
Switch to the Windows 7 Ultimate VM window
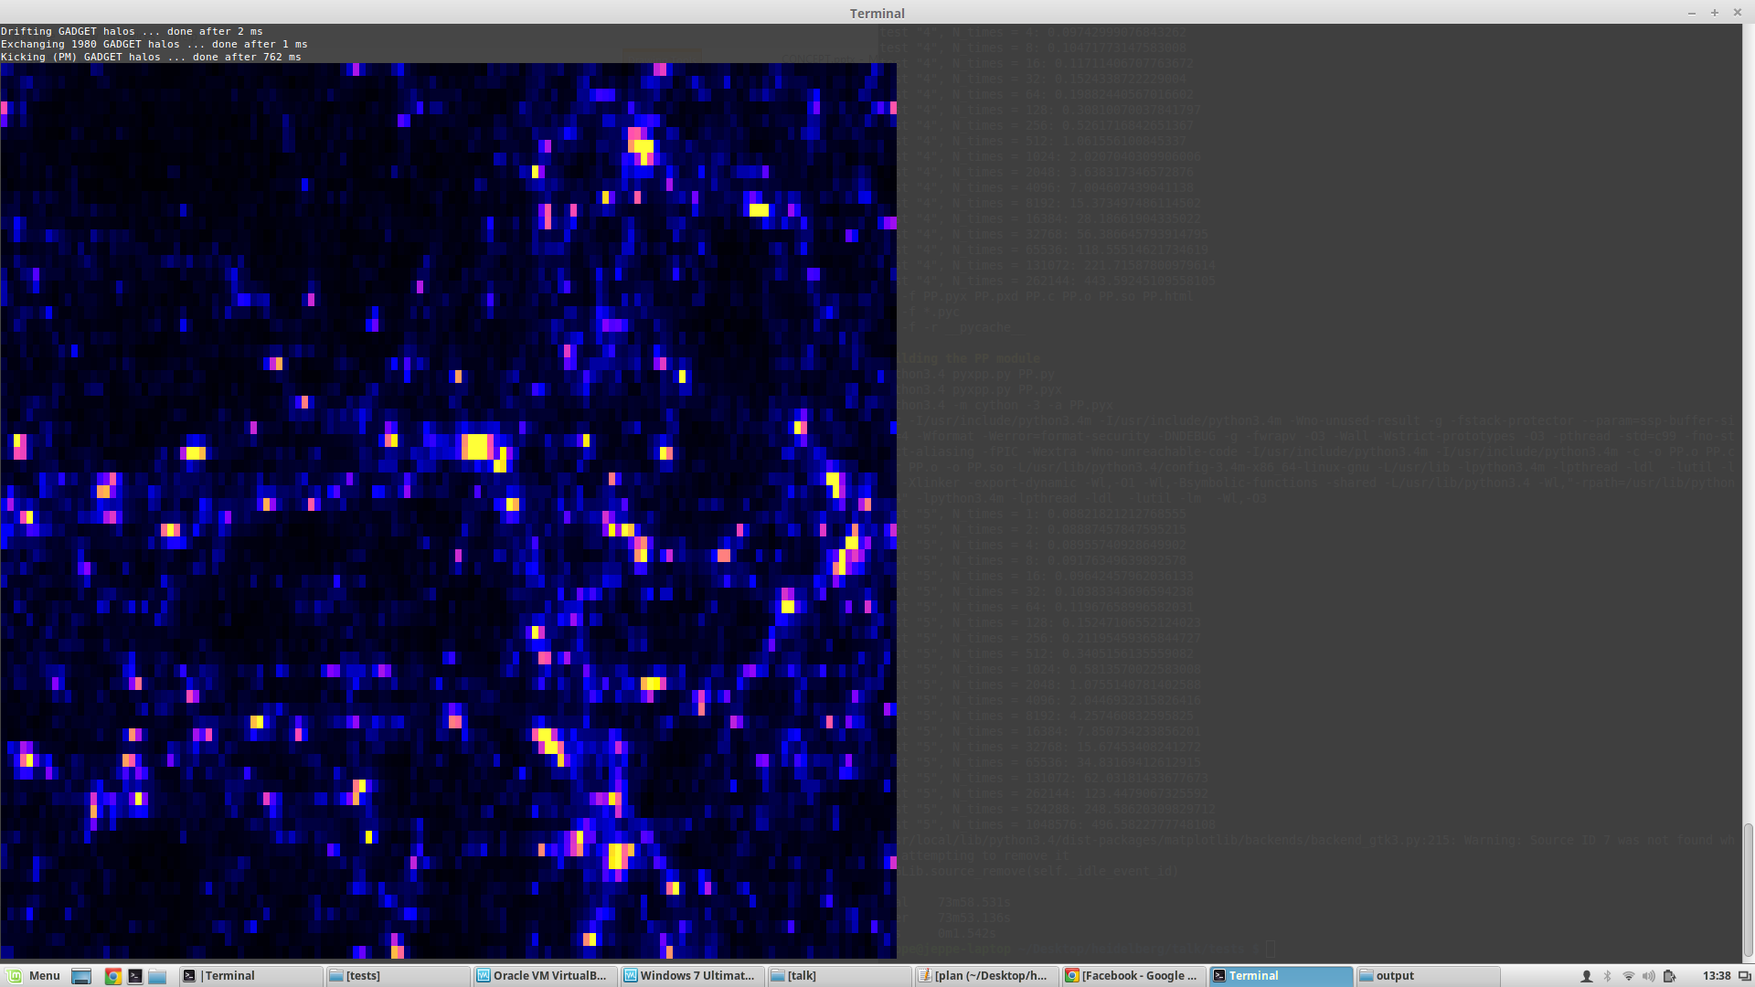coord(692,976)
